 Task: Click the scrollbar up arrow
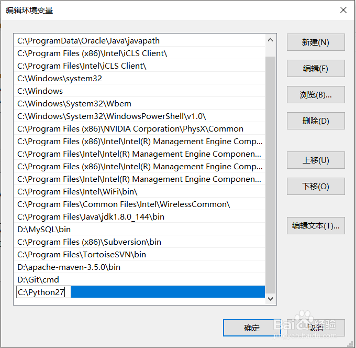click(270, 40)
